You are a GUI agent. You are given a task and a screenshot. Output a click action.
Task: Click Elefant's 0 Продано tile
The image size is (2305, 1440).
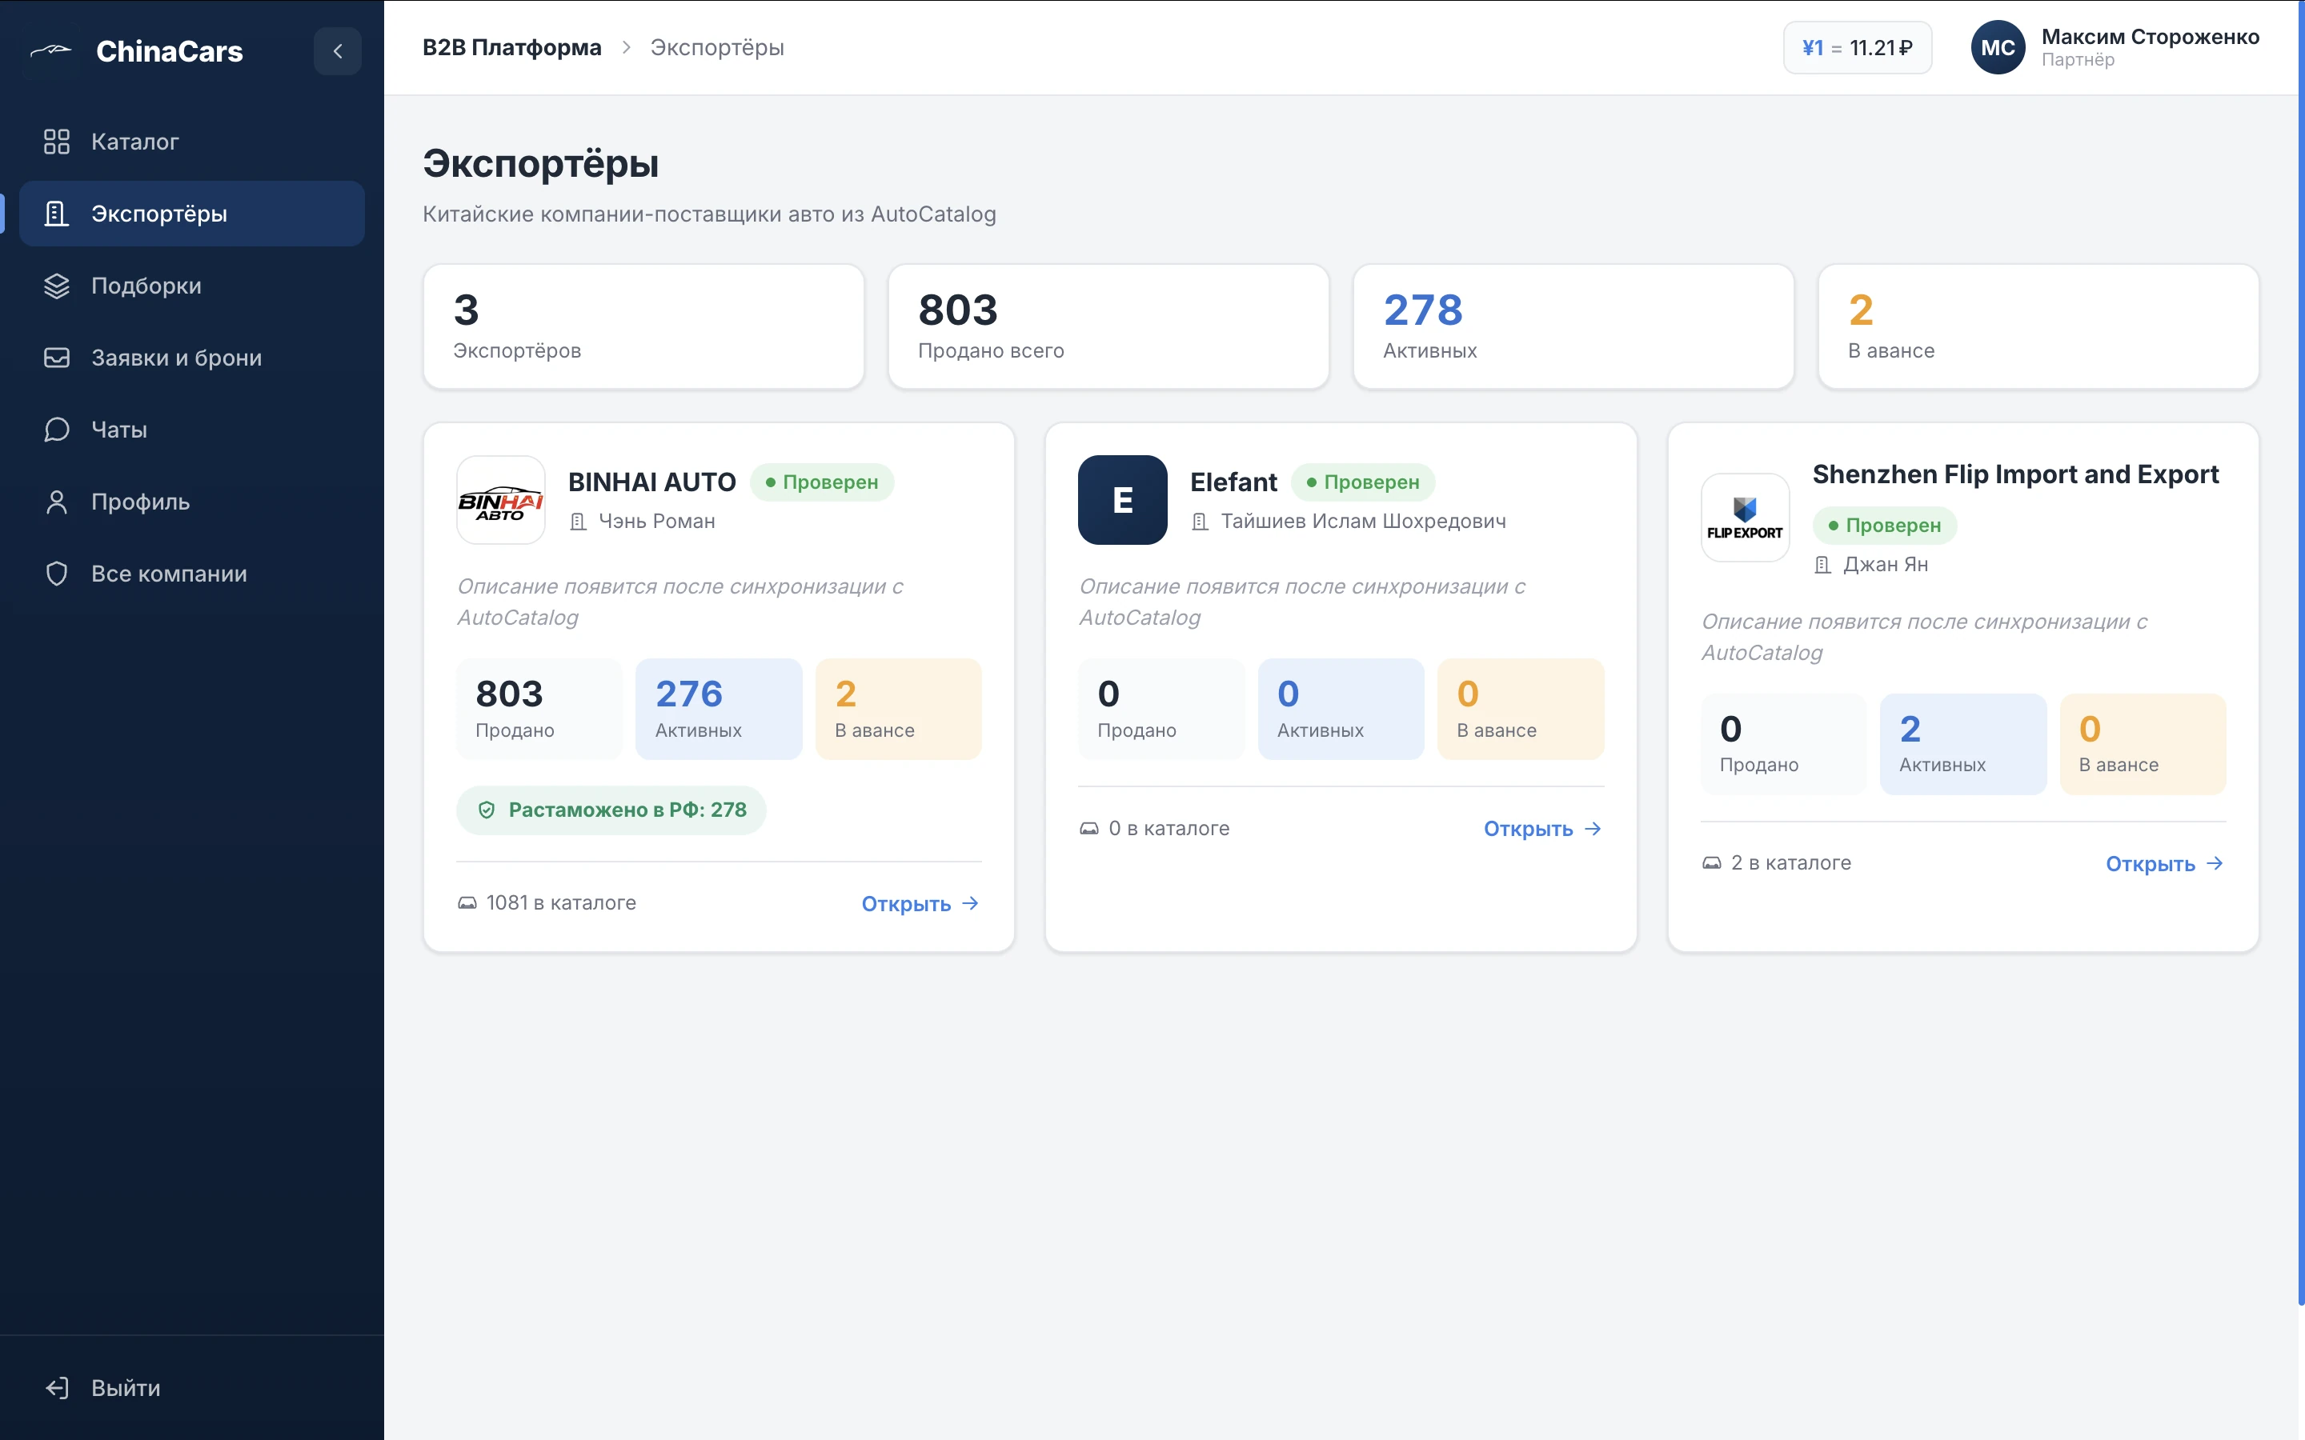point(1162,710)
